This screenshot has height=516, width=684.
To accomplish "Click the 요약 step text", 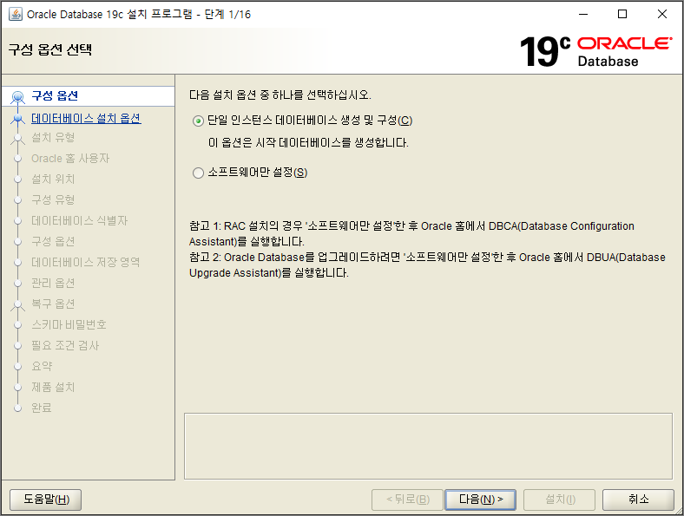I will (x=42, y=366).
